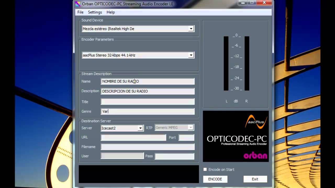335x188 pixels.
Task: Click the -30 dB meter scale mark
Action: point(236,88)
